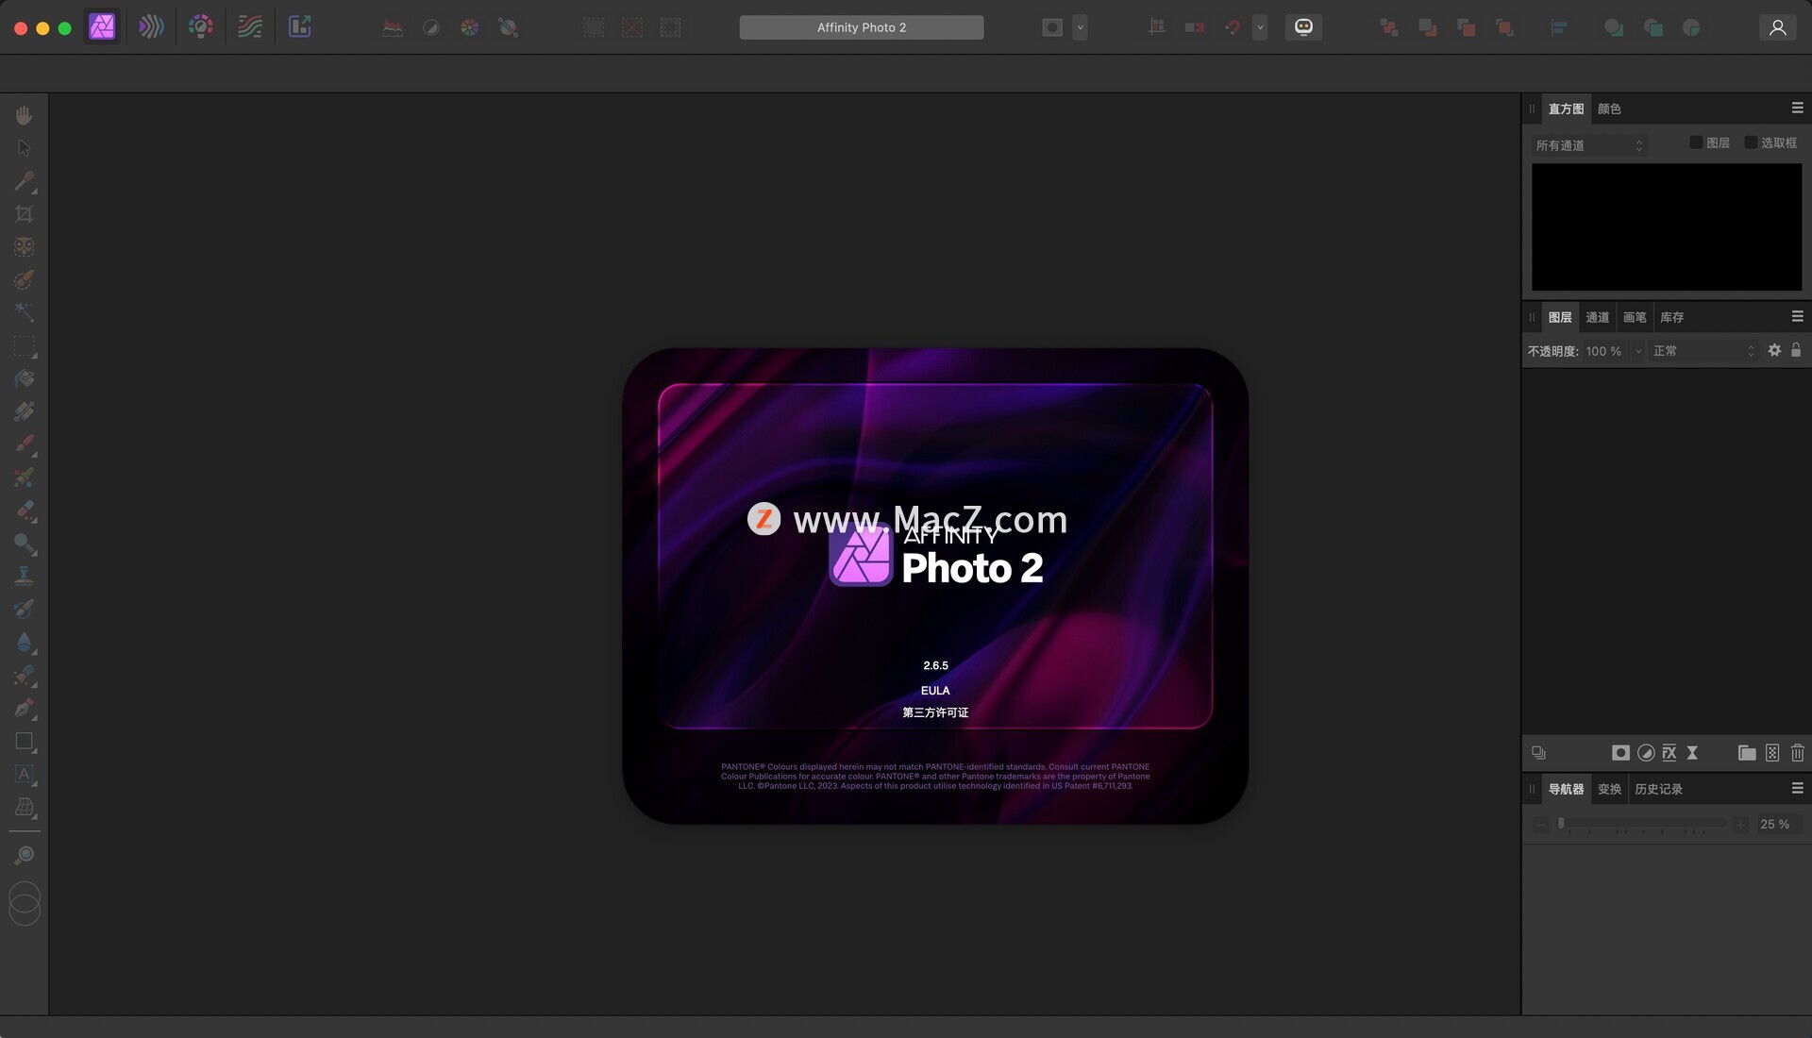Switch to the 历史记录 tab
The image size is (1812, 1038).
tap(1658, 789)
